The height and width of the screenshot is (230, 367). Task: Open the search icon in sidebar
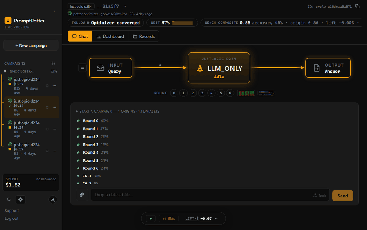(9, 200)
